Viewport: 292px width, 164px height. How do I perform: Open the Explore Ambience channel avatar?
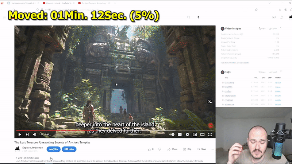(x=18, y=149)
